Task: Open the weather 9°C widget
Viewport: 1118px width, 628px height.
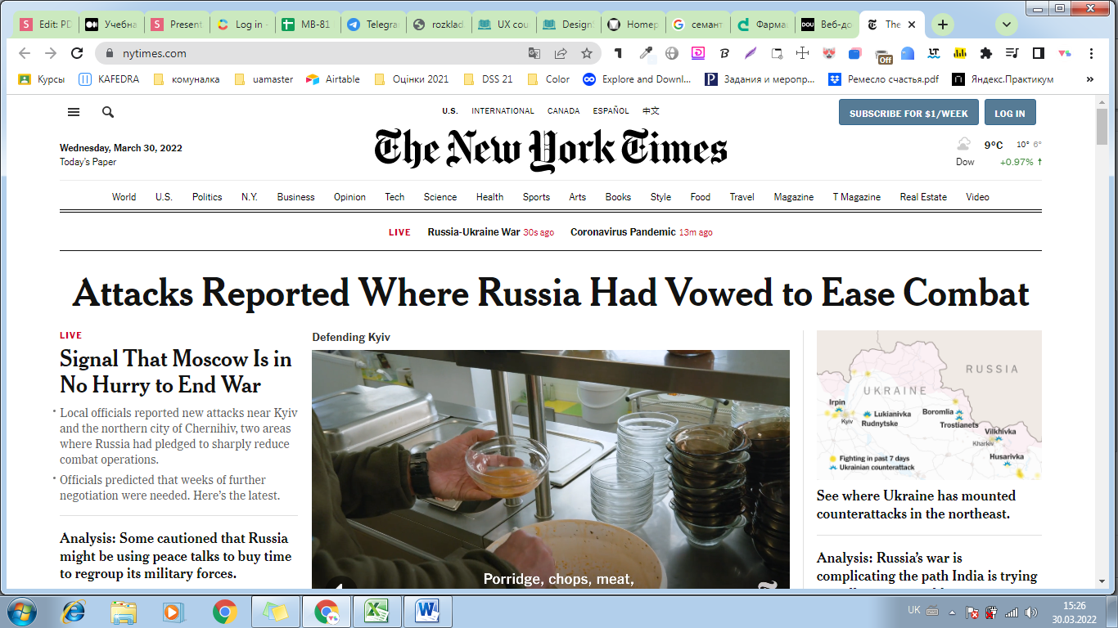Action: (x=999, y=145)
